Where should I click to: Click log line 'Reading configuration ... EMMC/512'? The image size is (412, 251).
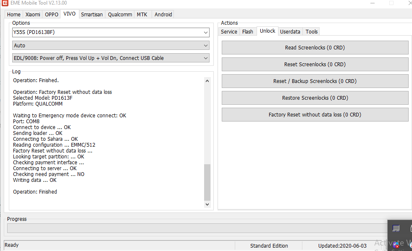tap(54, 145)
